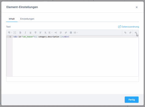The height and width of the screenshot is (107, 145).
Task: Insert a hyperlink via the link icon
Action: click(x=66, y=33)
